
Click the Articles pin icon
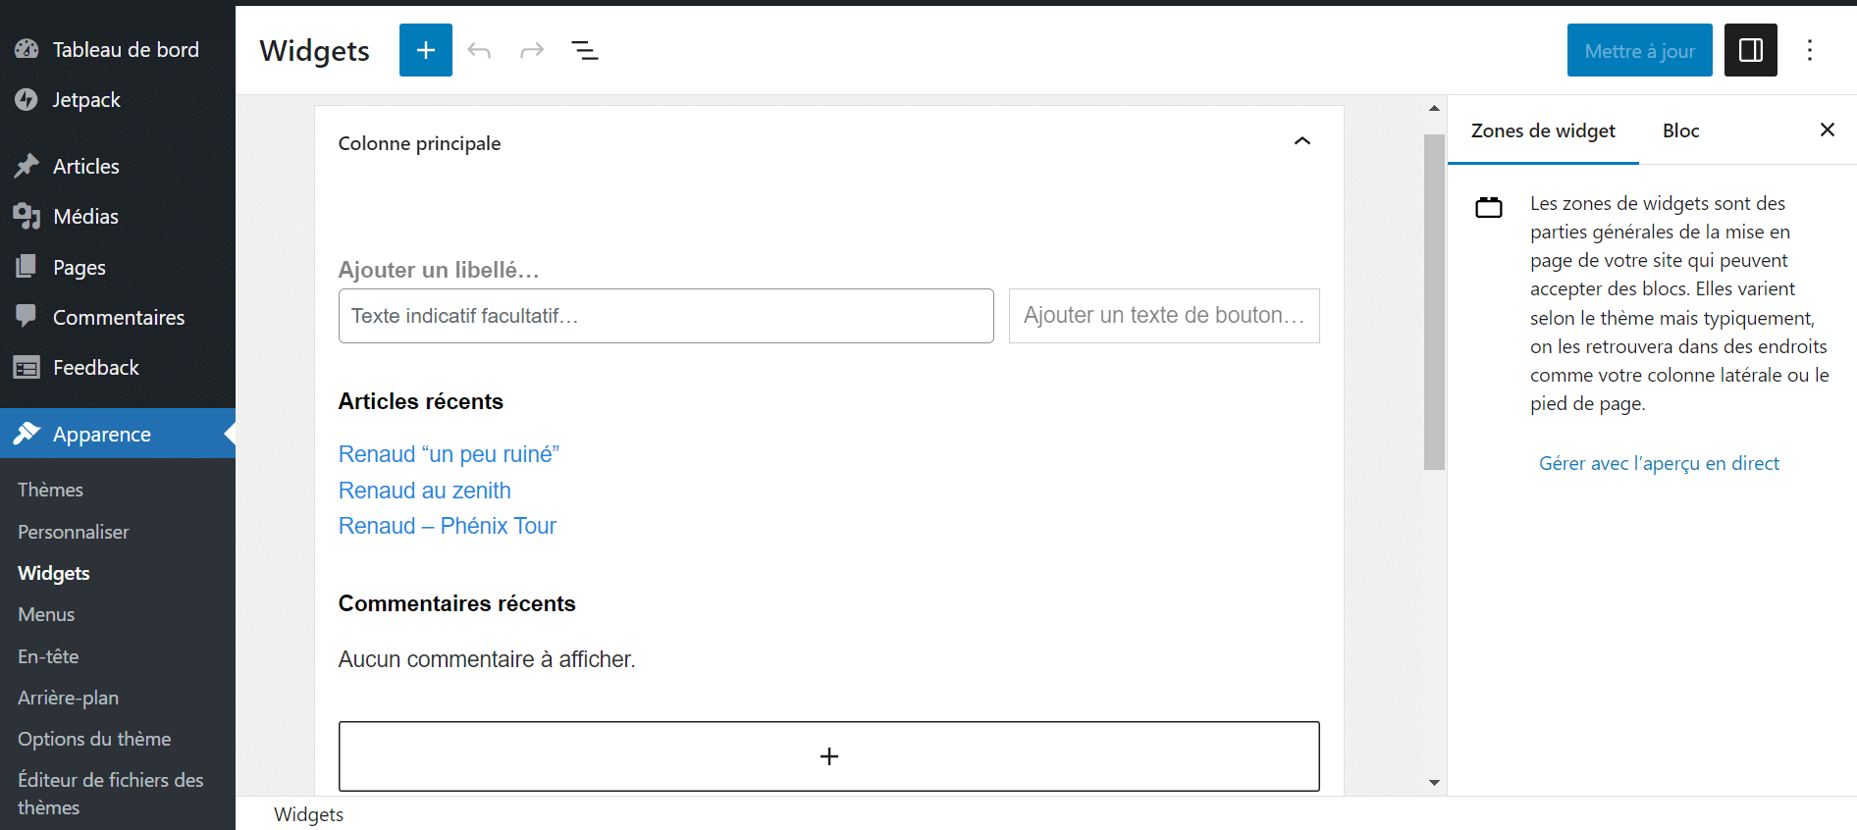(x=27, y=166)
